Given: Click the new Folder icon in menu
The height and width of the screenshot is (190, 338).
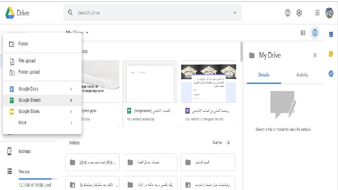Looking at the screenshot, I should point(12,44).
